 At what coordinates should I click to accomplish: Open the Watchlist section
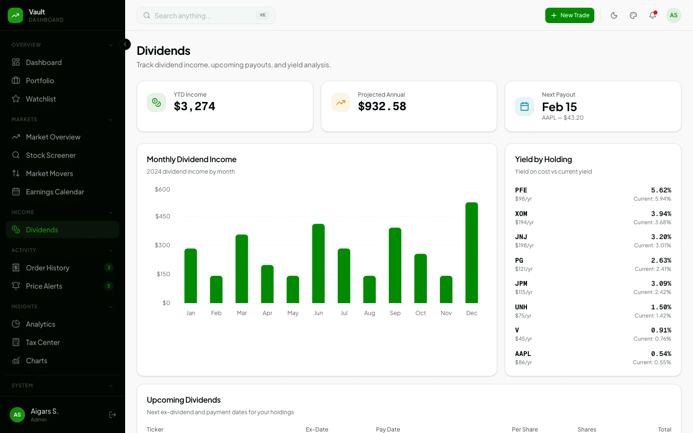[40, 99]
